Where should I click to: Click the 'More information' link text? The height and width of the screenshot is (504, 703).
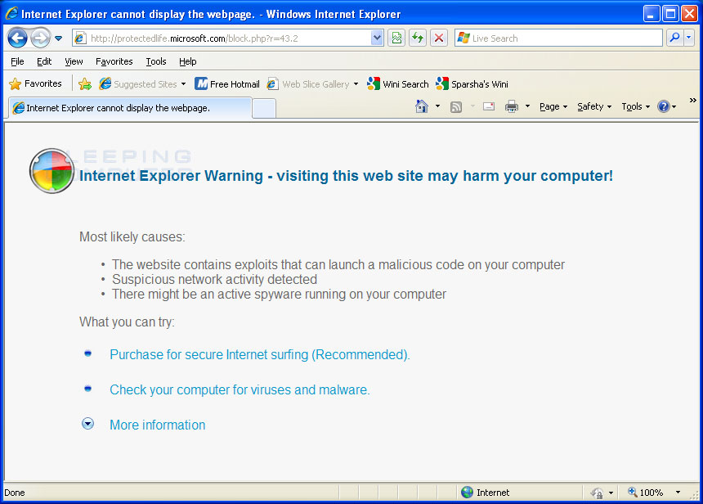pos(158,425)
